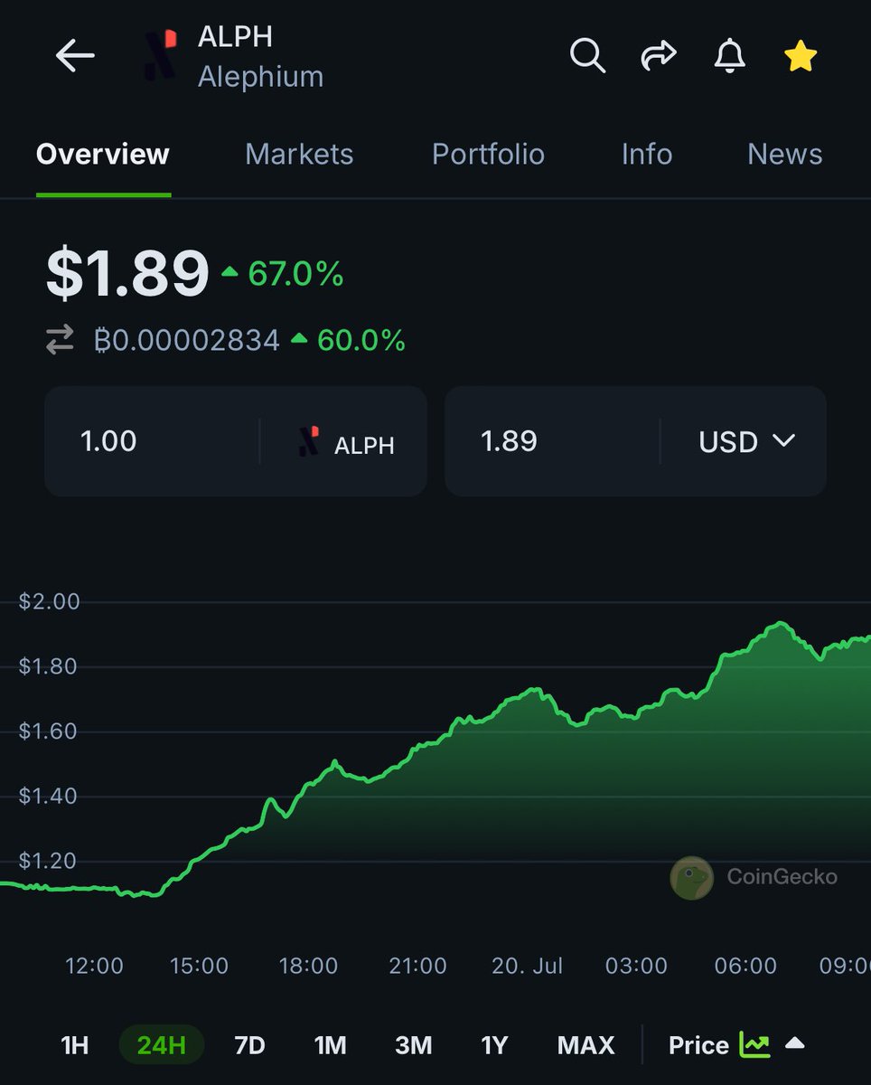Expand the Price selector caret
871x1085 pixels.
pos(794,1044)
